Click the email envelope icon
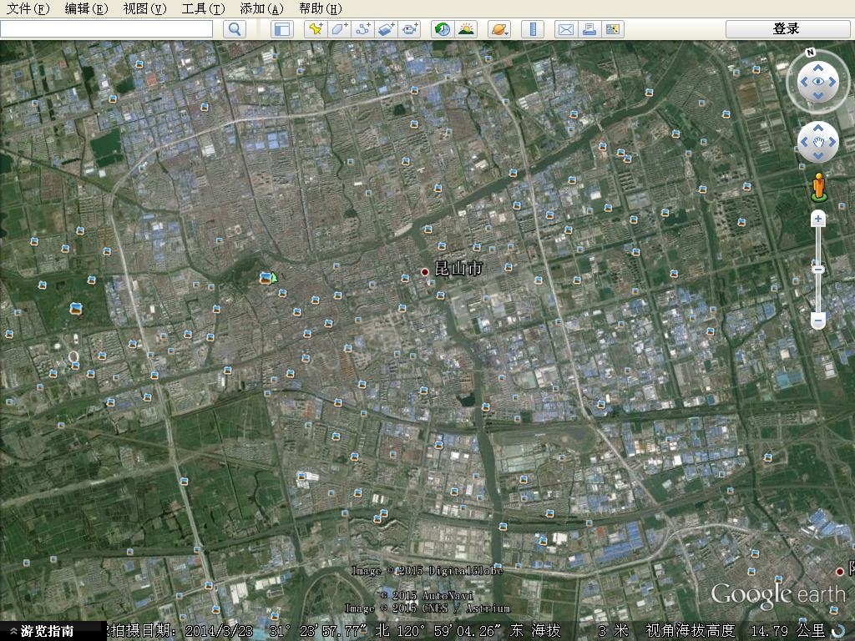 coord(565,29)
